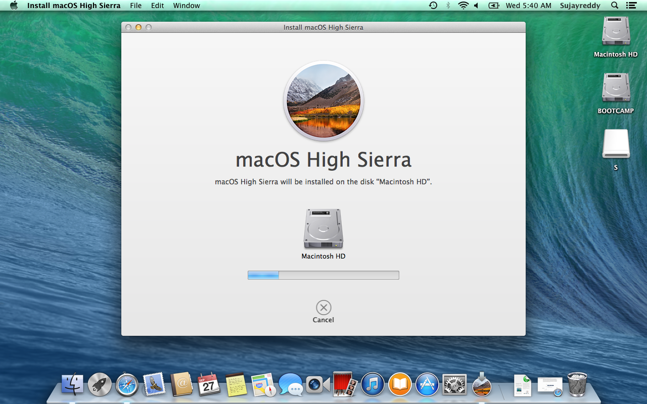Click the Wed 5:40 AM clock
This screenshot has width=647, height=404.
click(x=529, y=6)
